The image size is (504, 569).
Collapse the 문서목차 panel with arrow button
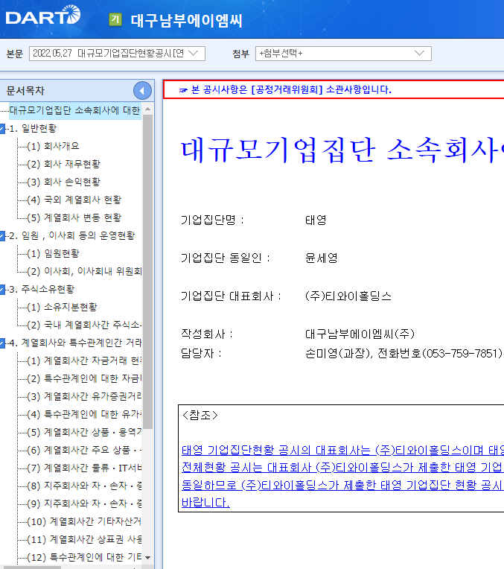pyautogui.click(x=142, y=91)
